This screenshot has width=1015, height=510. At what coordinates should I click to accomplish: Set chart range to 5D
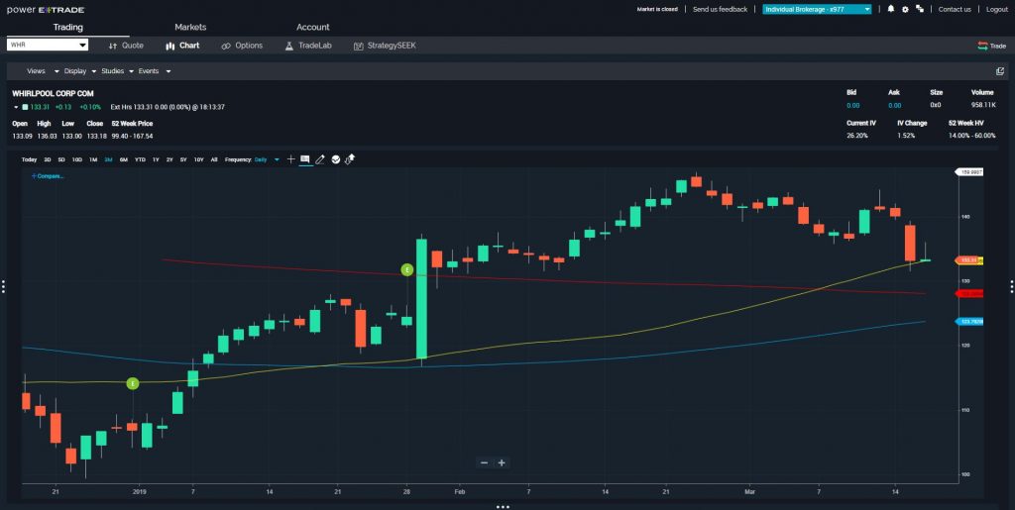(x=61, y=159)
